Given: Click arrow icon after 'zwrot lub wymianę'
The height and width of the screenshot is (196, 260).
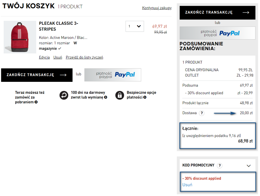Looking at the screenshot, I should (106, 97).
